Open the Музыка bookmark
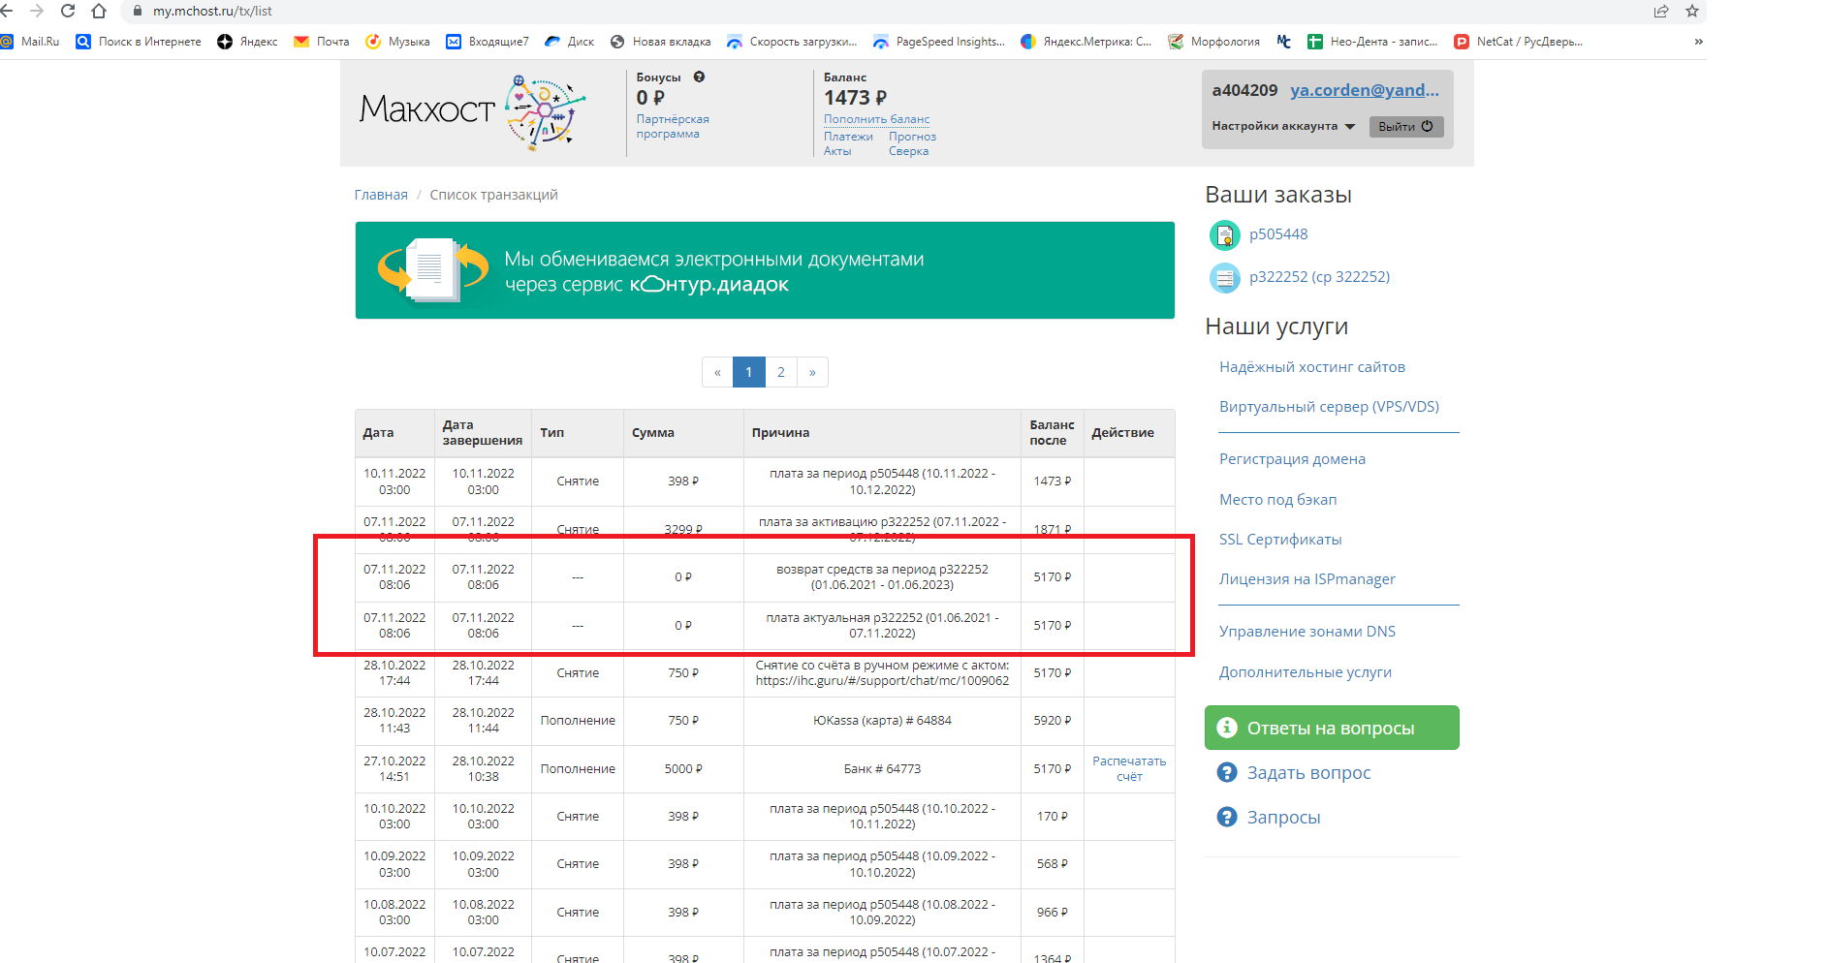The width and height of the screenshot is (1826, 963). click(397, 42)
